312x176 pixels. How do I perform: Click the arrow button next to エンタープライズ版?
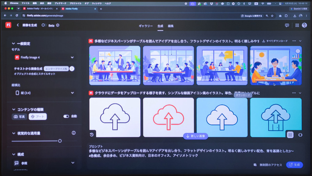pyautogui.click(x=72, y=69)
